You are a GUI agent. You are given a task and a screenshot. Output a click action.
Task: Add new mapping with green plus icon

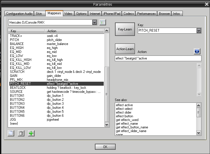[31, 133]
